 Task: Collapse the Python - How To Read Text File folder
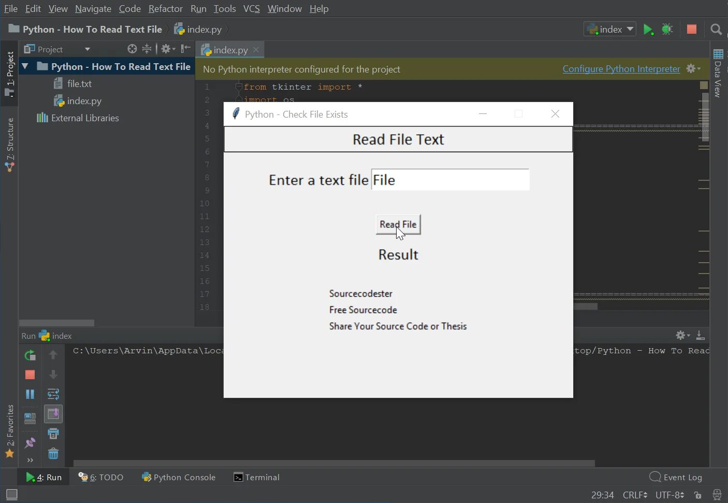[x=25, y=66]
